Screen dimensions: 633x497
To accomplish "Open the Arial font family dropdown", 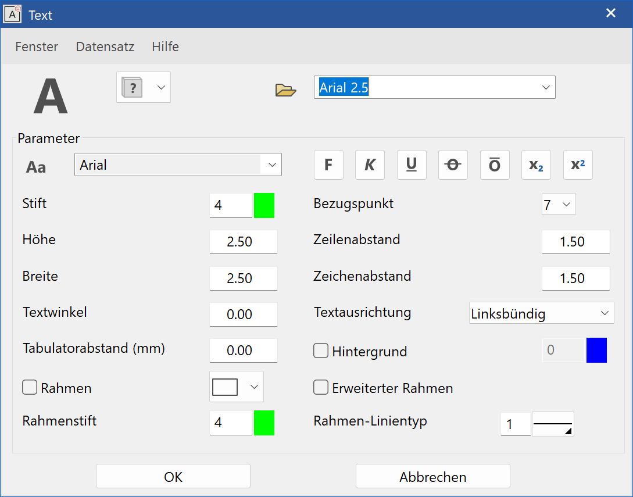I will (x=272, y=165).
